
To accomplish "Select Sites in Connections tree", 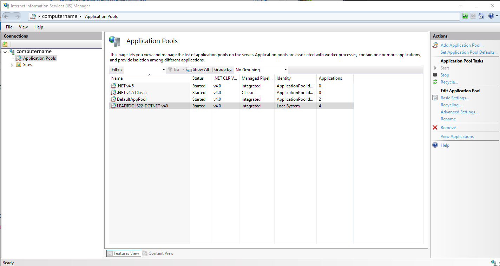I will click(x=27, y=65).
